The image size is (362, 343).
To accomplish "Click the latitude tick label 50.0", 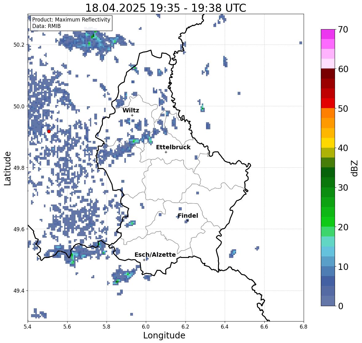I will (x=18, y=107).
